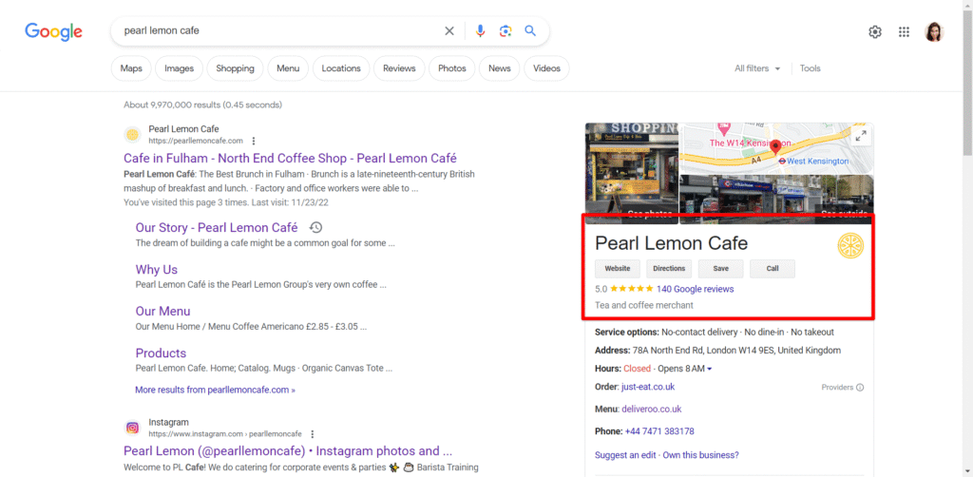973x477 pixels.
Task: Open the Tools option
Action: click(810, 68)
